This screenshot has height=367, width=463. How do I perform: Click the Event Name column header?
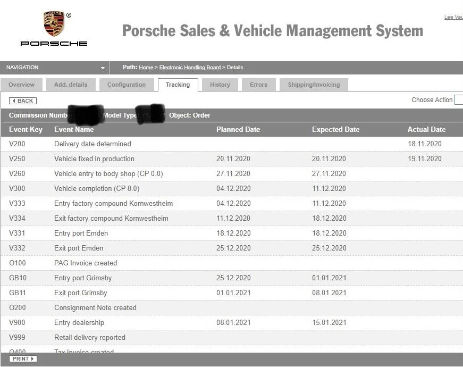click(x=74, y=129)
